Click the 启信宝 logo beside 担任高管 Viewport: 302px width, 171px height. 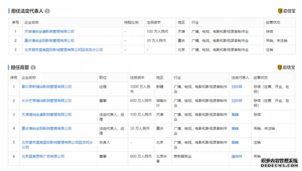tap(286, 67)
